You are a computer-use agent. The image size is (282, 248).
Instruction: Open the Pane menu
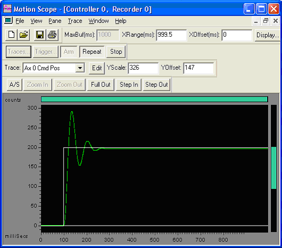(55, 21)
